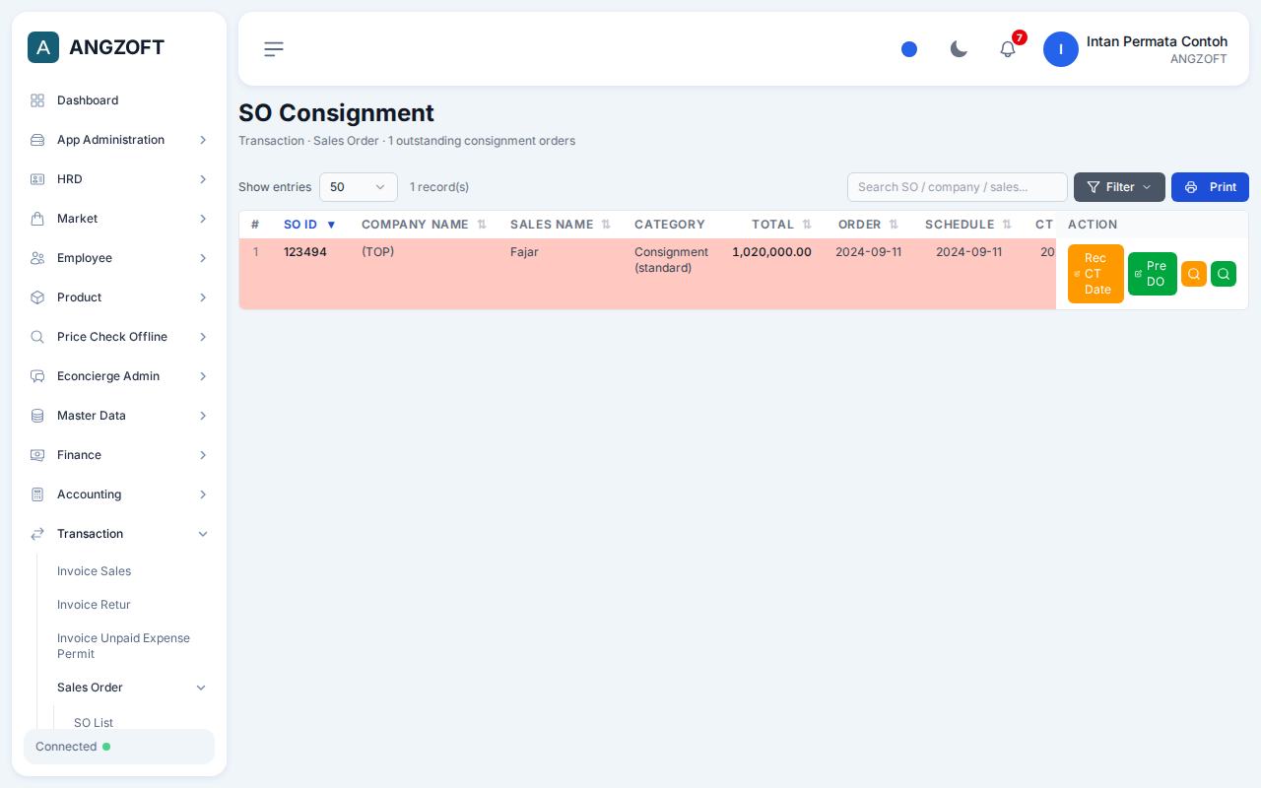
Task: Open notifications bell with 7 badge
Action: pos(1008,48)
